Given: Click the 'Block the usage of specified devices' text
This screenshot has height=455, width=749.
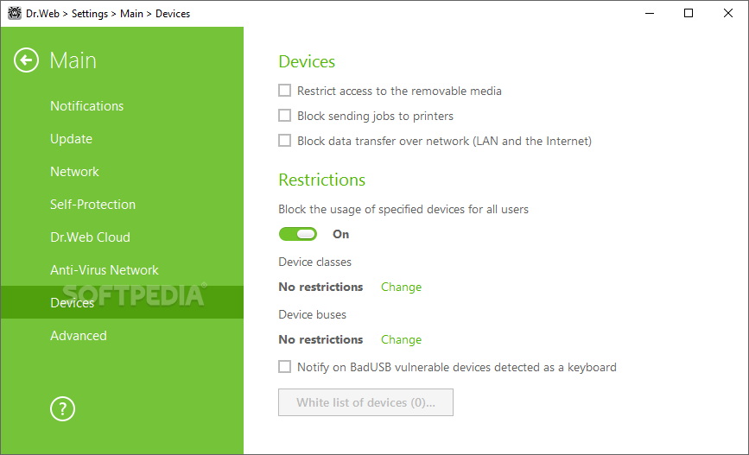Looking at the screenshot, I should (x=403, y=209).
